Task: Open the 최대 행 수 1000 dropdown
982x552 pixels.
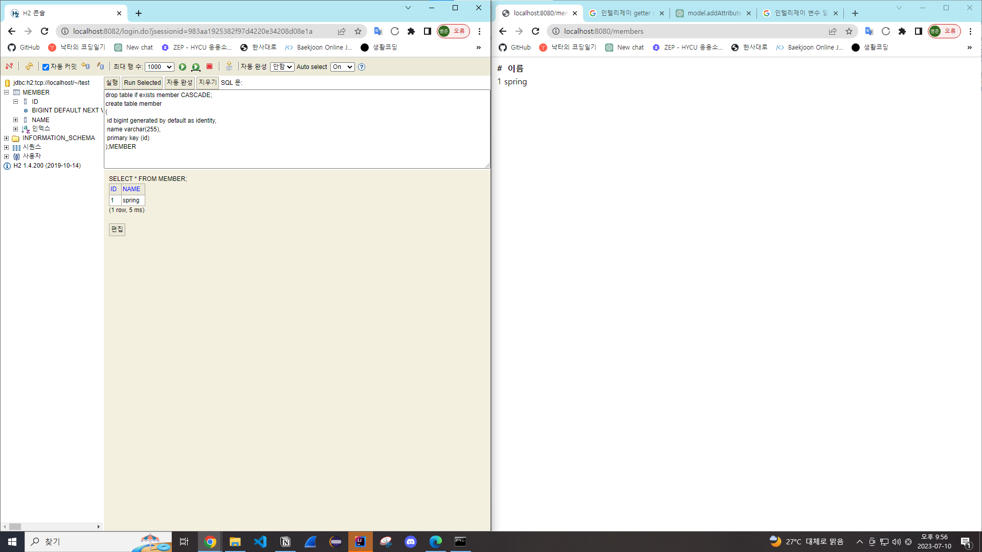Action: (x=159, y=67)
